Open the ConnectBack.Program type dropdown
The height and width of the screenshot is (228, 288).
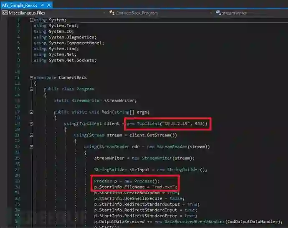(x=161, y=13)
